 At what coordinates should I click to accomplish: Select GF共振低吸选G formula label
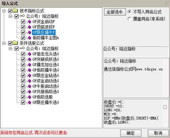[46, 92]
